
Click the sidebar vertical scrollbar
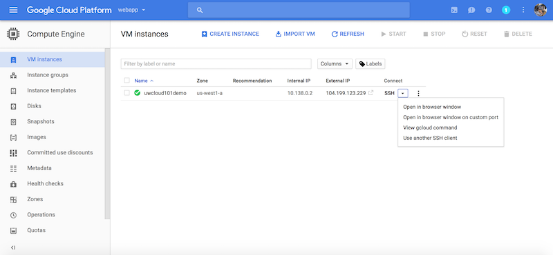tap(107, 134)
